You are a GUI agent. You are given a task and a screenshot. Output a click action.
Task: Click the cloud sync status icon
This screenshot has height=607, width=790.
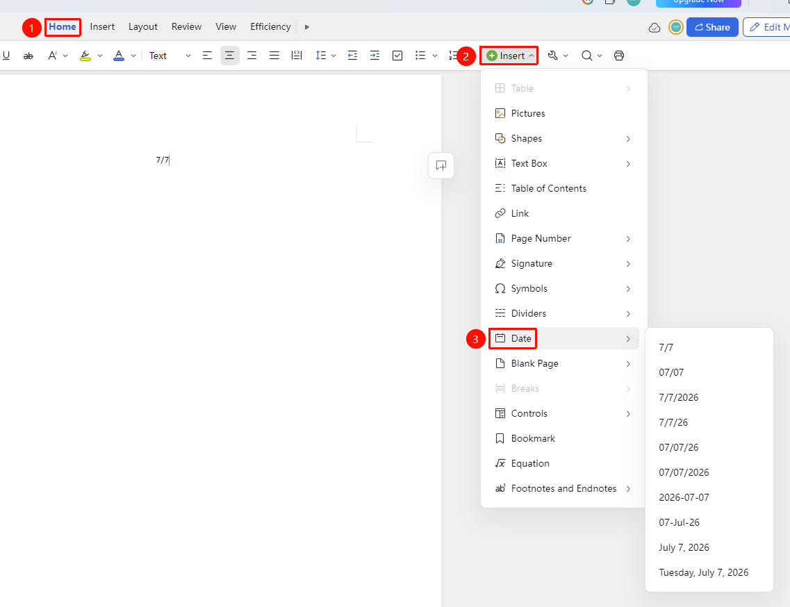654,27
